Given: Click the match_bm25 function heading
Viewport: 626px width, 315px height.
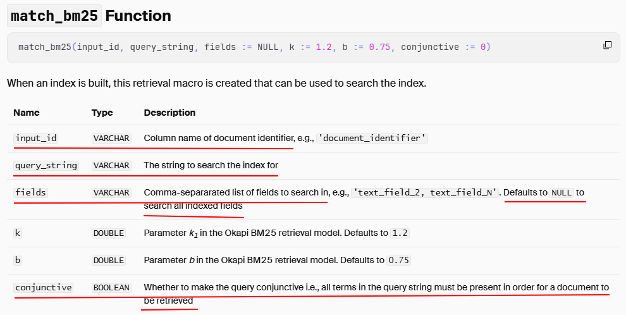Looking at the screenshot, I should pos(89,16).
